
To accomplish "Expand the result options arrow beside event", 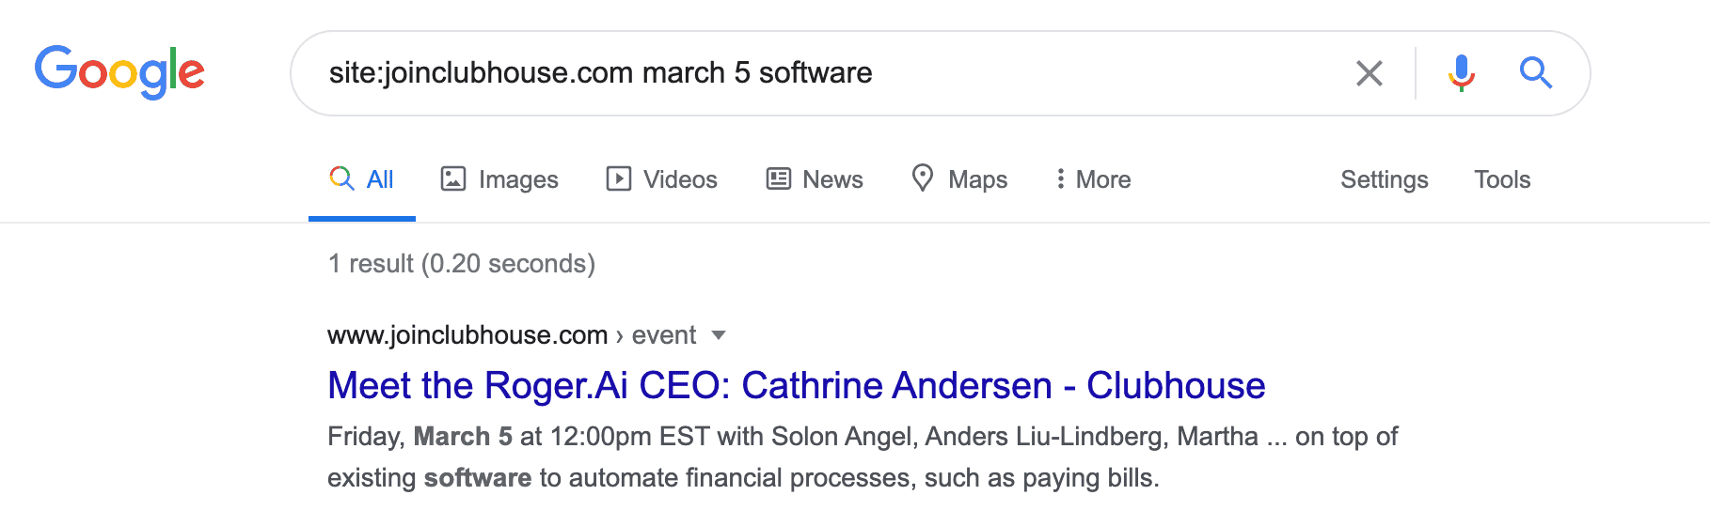I will 719,335.
